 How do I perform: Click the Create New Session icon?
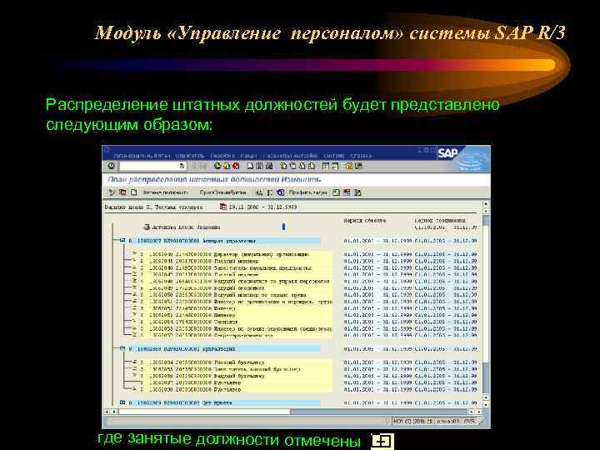point(326,166)
